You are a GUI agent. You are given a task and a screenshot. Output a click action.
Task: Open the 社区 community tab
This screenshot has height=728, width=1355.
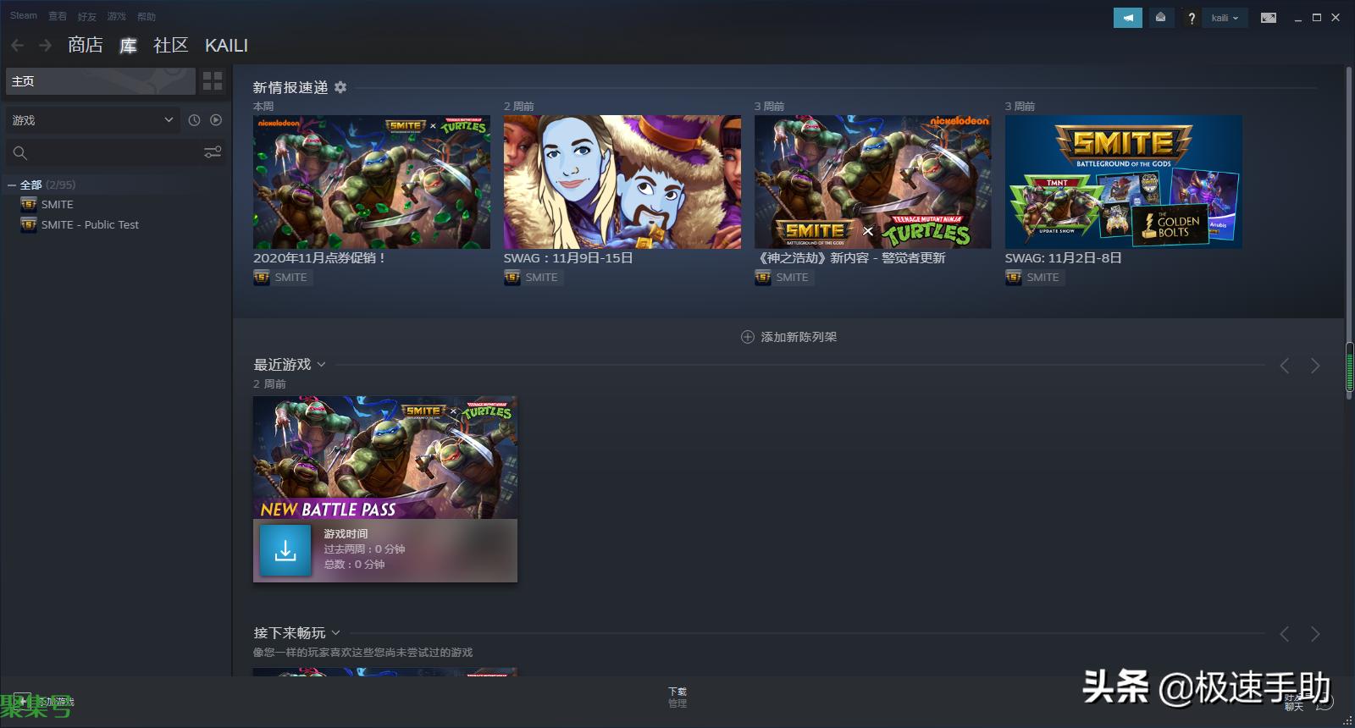click(170, 45)
